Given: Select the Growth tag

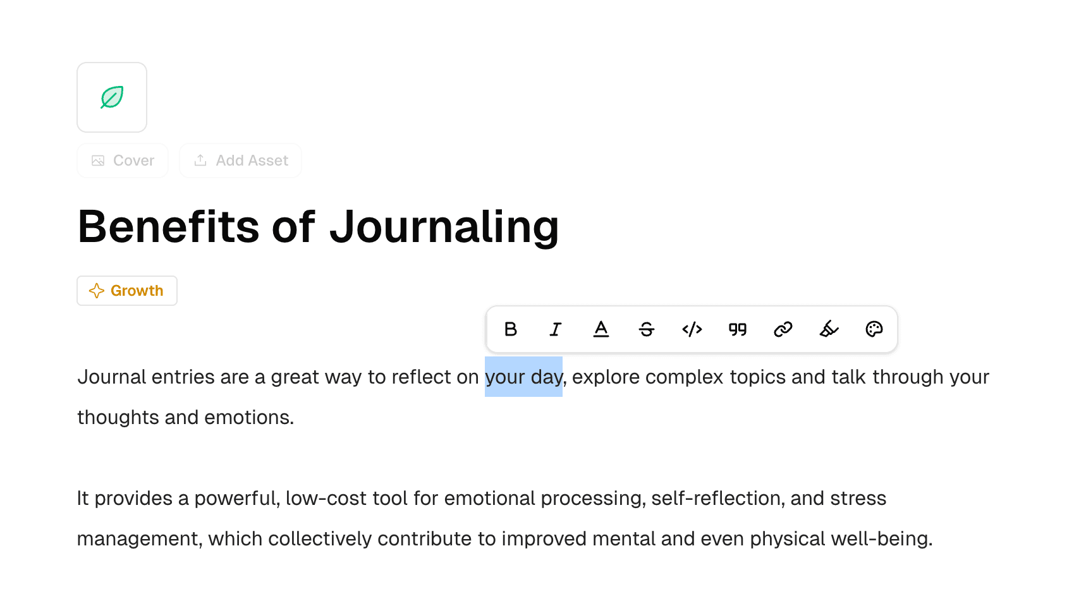Looking at the screenshot, I should (126, 291).
